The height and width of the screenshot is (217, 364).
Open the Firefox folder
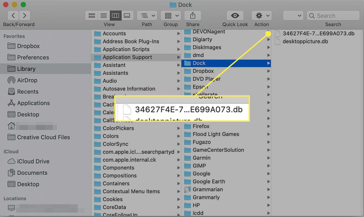201,126
